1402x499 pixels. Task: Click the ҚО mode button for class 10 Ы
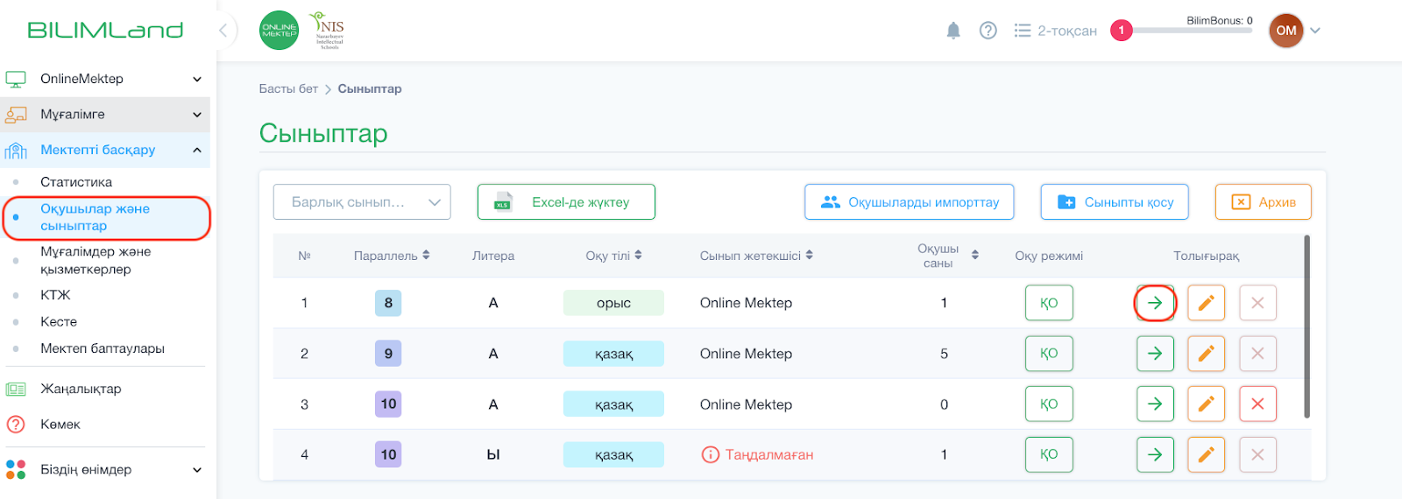coord(1049,454)
